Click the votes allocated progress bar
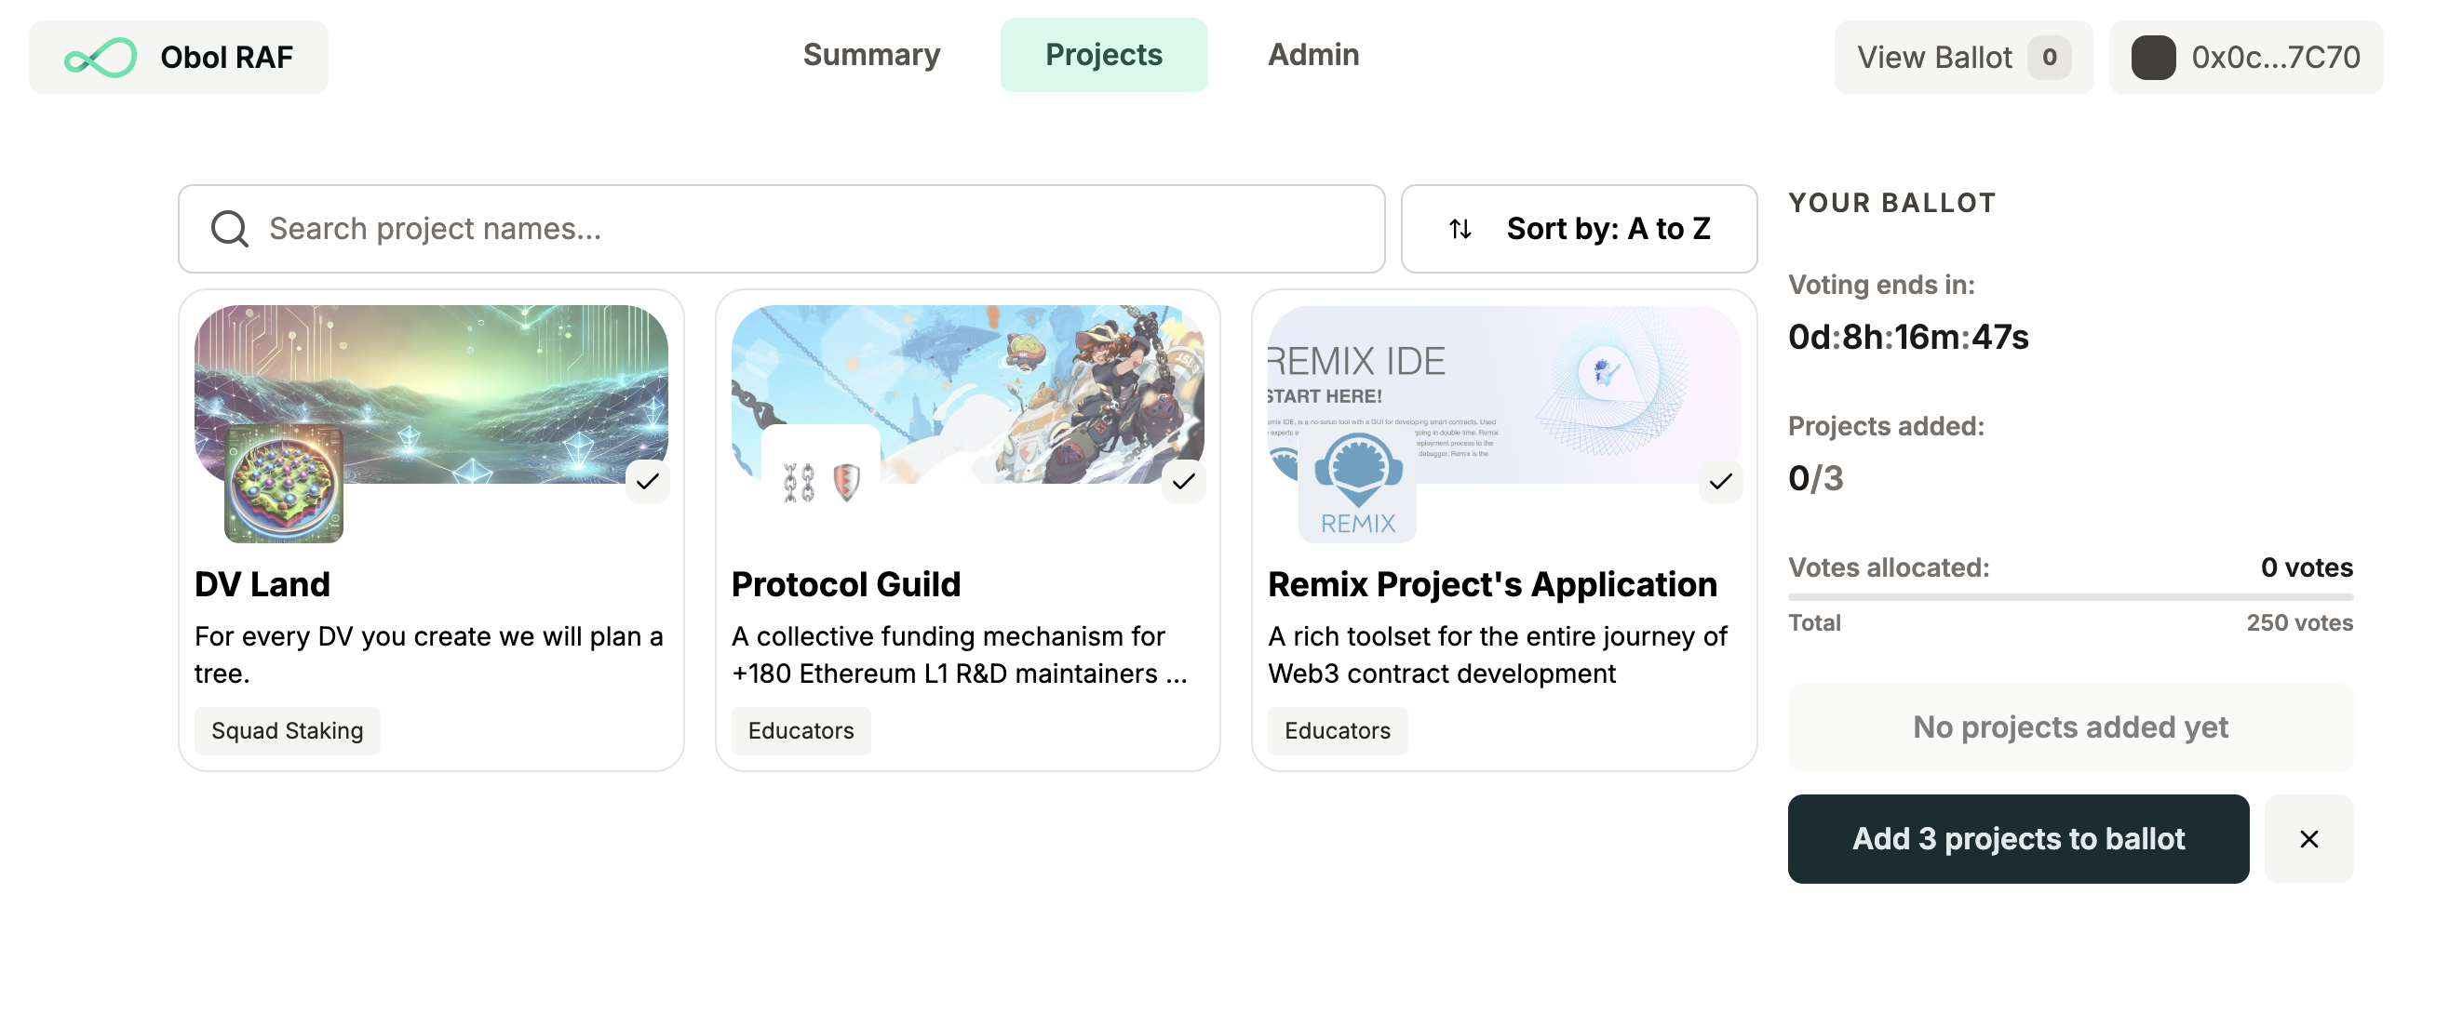Image resolution: width=2449 pixels, height=1027 pixels. (2069, 596)
